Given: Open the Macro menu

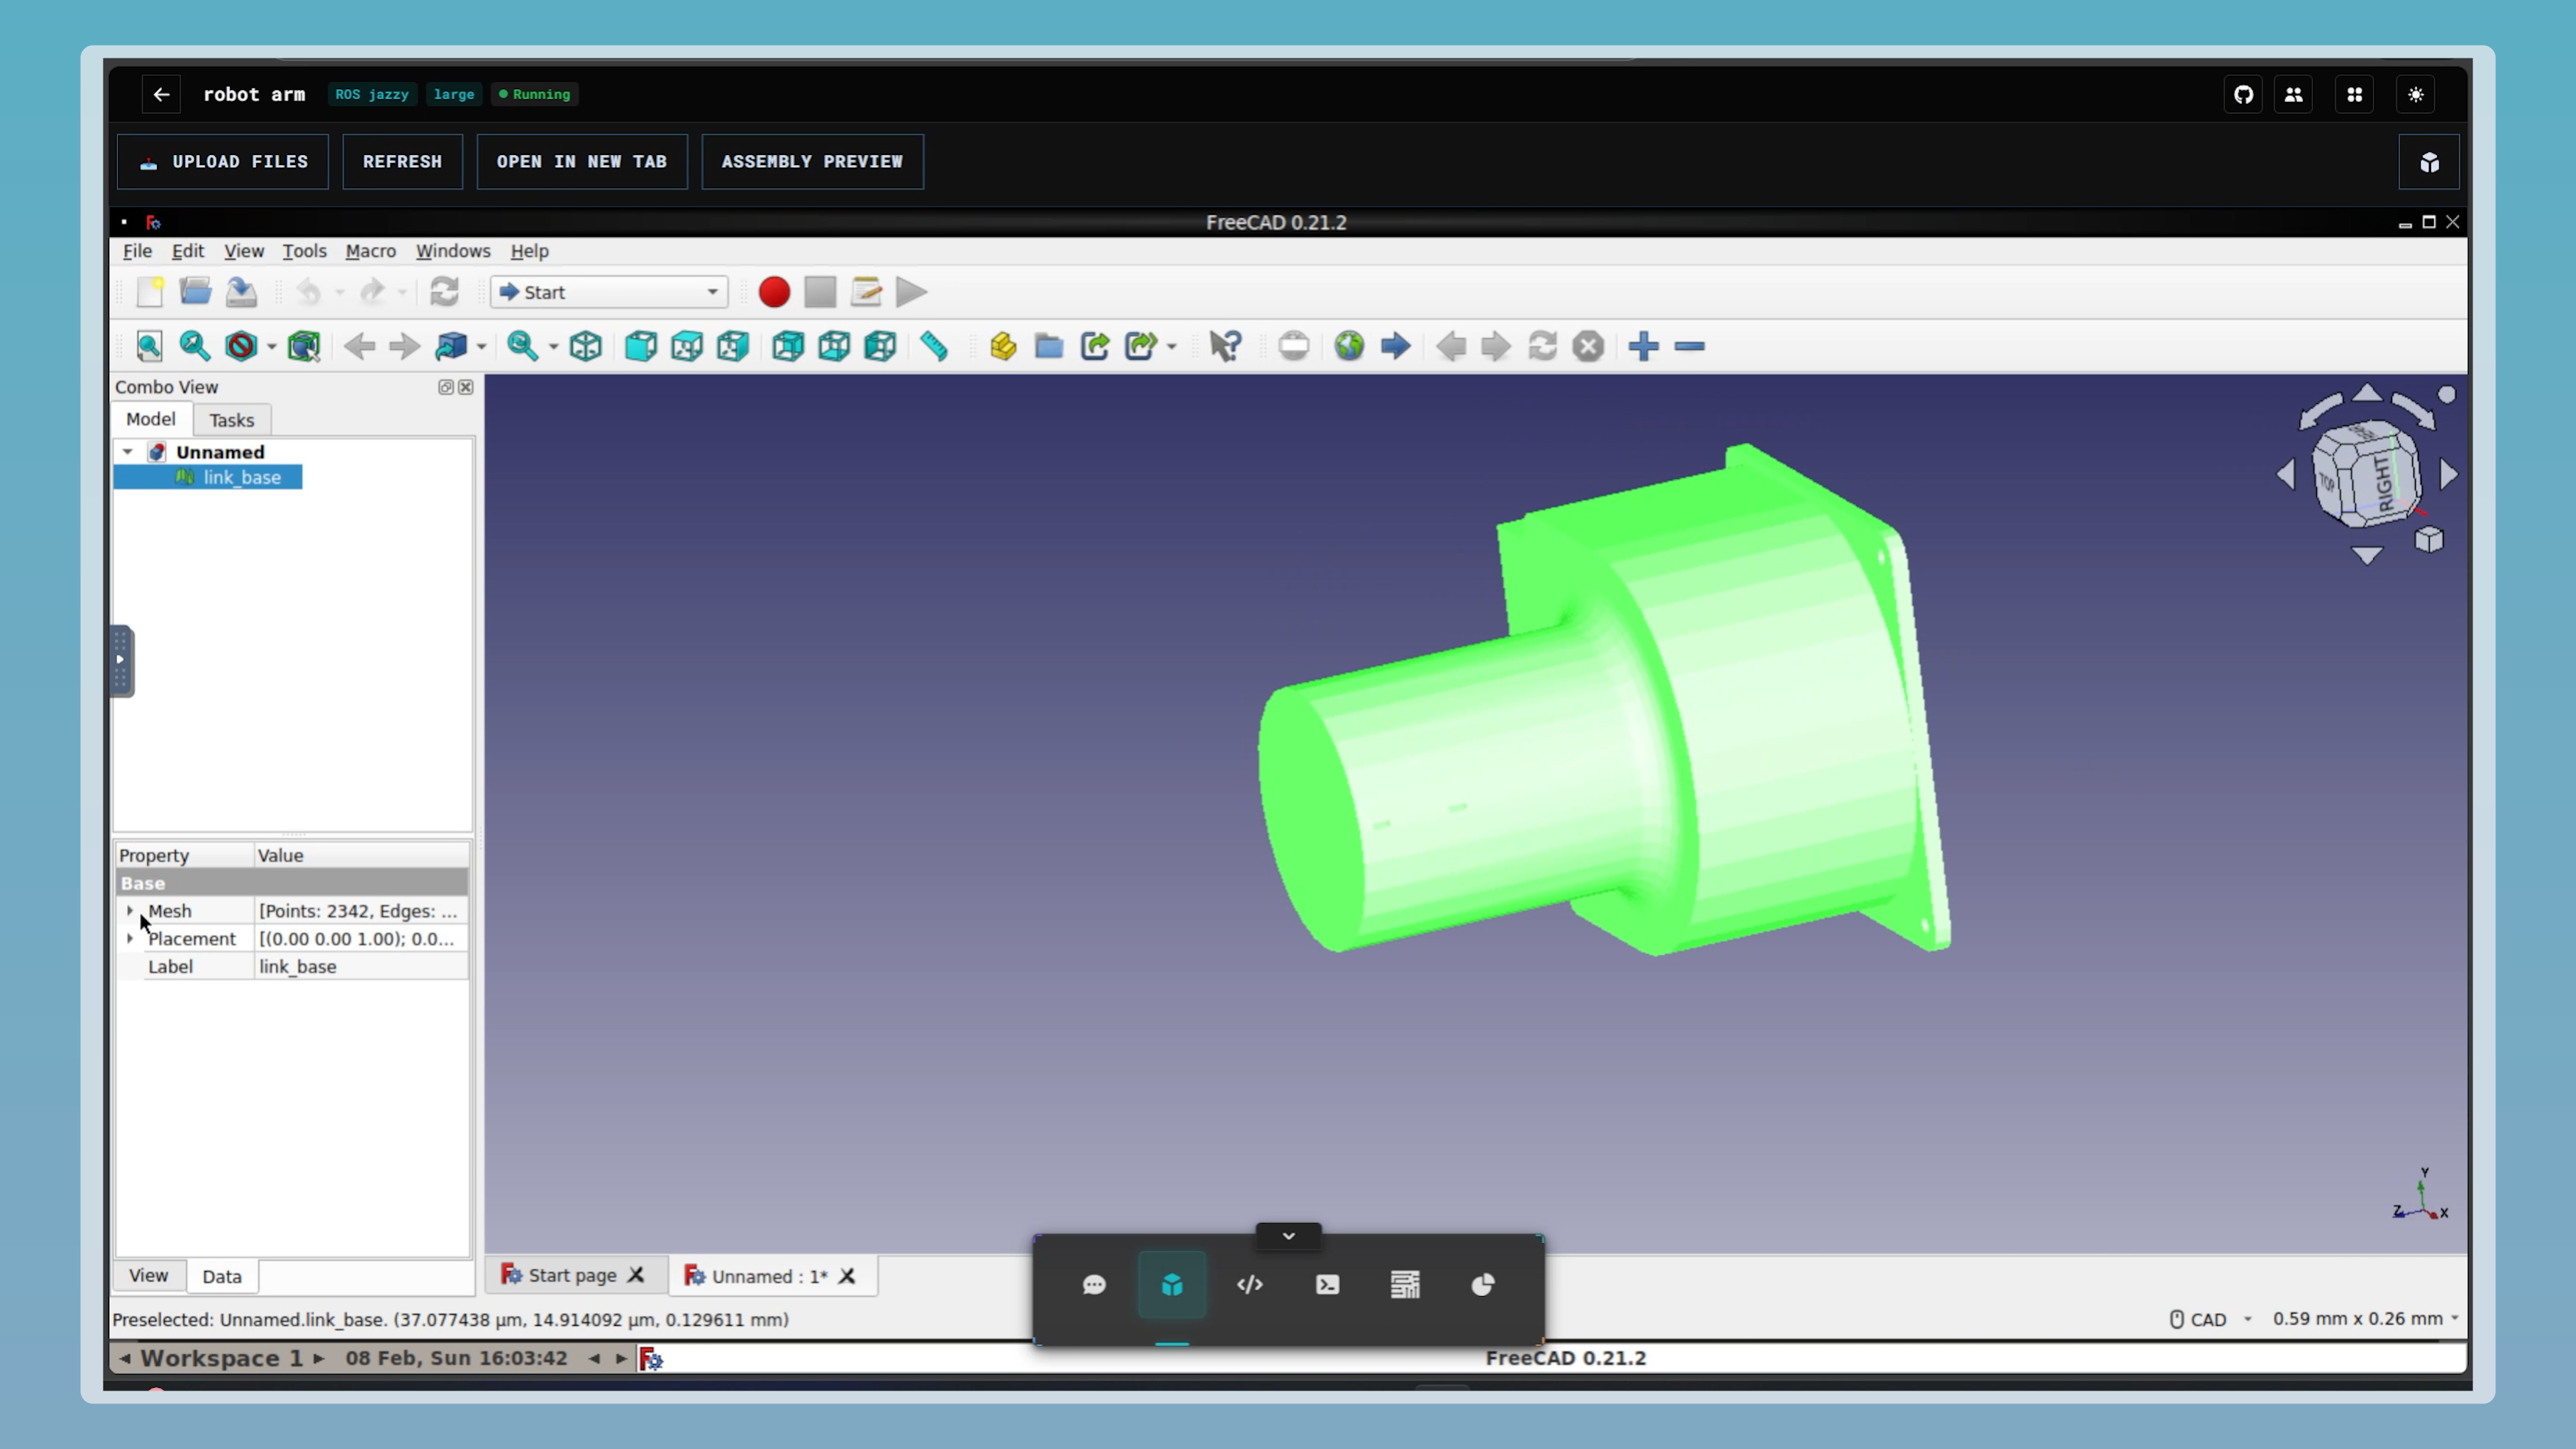Looking at the screenshot, I should point(370,251).
